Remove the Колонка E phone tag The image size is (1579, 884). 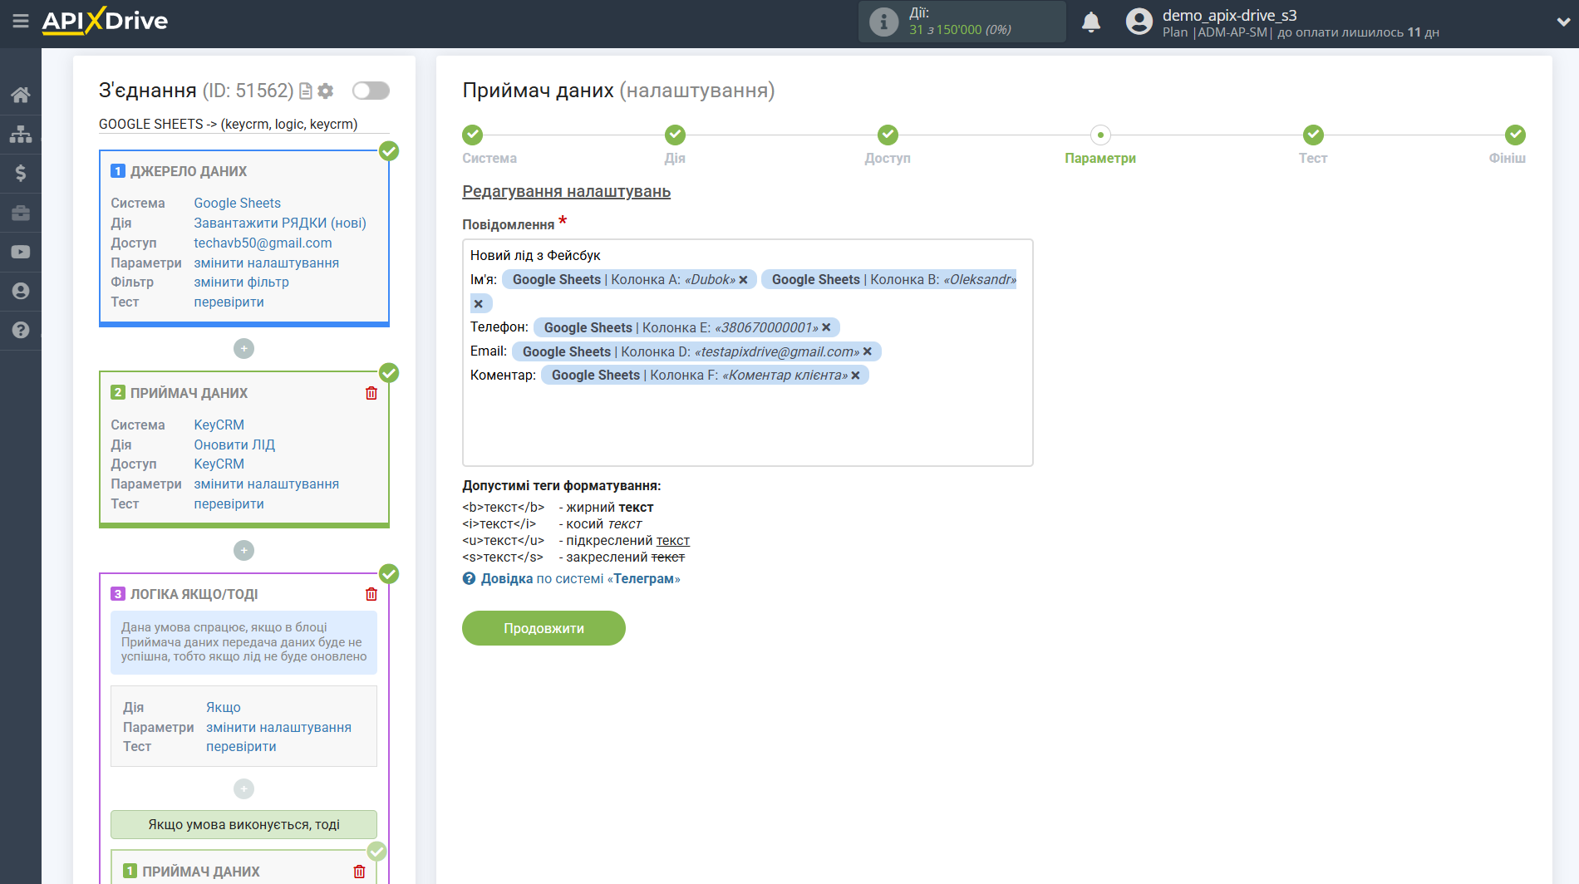(826, 327)
